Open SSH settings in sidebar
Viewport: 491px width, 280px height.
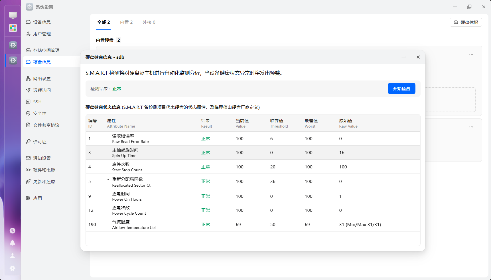click(x=37, y=102)
